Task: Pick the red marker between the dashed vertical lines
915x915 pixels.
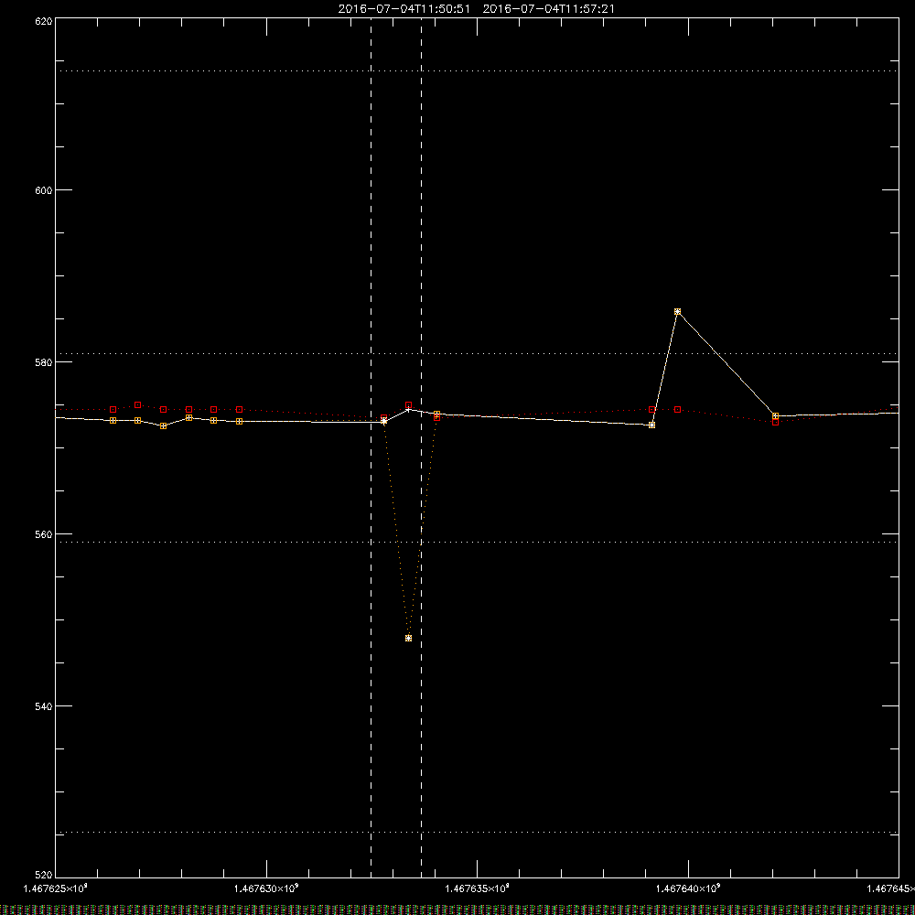Action: [x=408, y=405]
